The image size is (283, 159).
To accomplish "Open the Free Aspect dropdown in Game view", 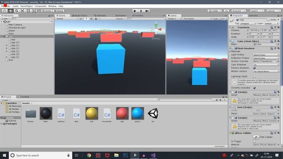I will (x=198, y=19).
